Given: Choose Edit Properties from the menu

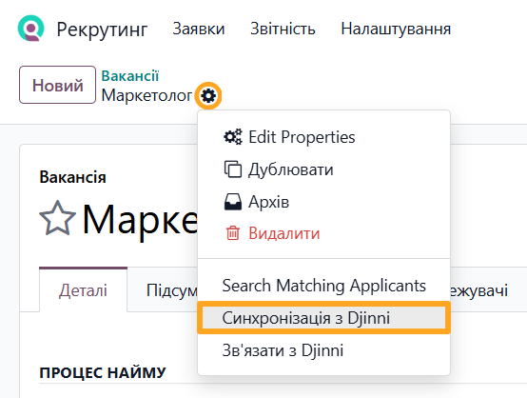Looking at the screenshot, I should 323,137.
